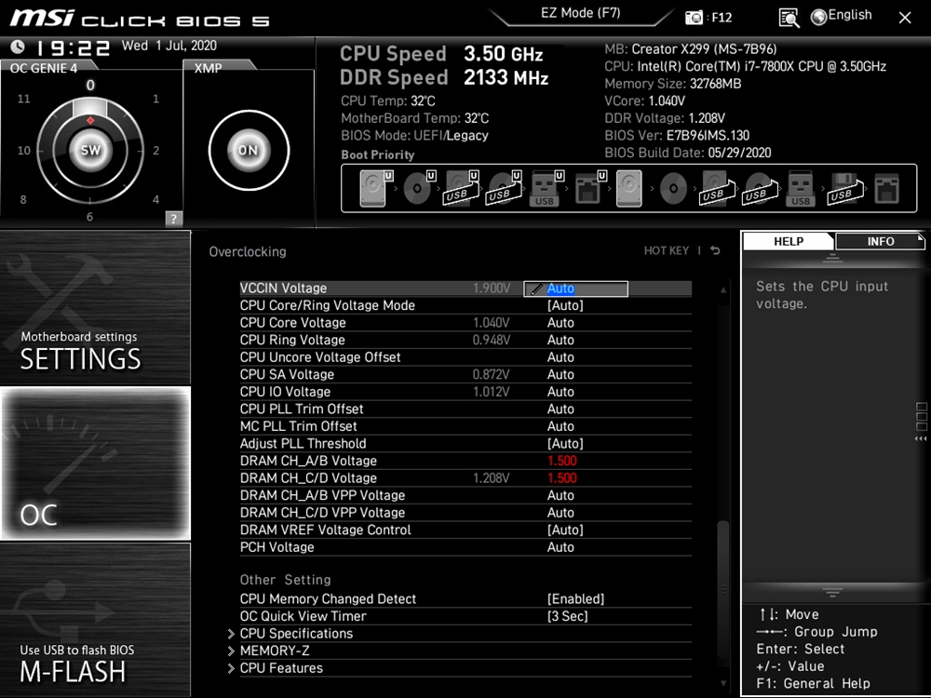Open M-FLASH USB BIOS flash section
The image size is (931, 698).
click(x=96, y=620)
